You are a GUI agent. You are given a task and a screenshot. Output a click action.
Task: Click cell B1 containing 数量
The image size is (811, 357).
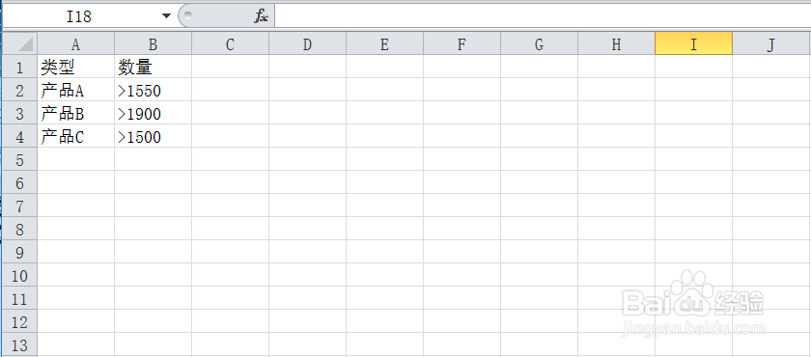[x=154, y=67]
